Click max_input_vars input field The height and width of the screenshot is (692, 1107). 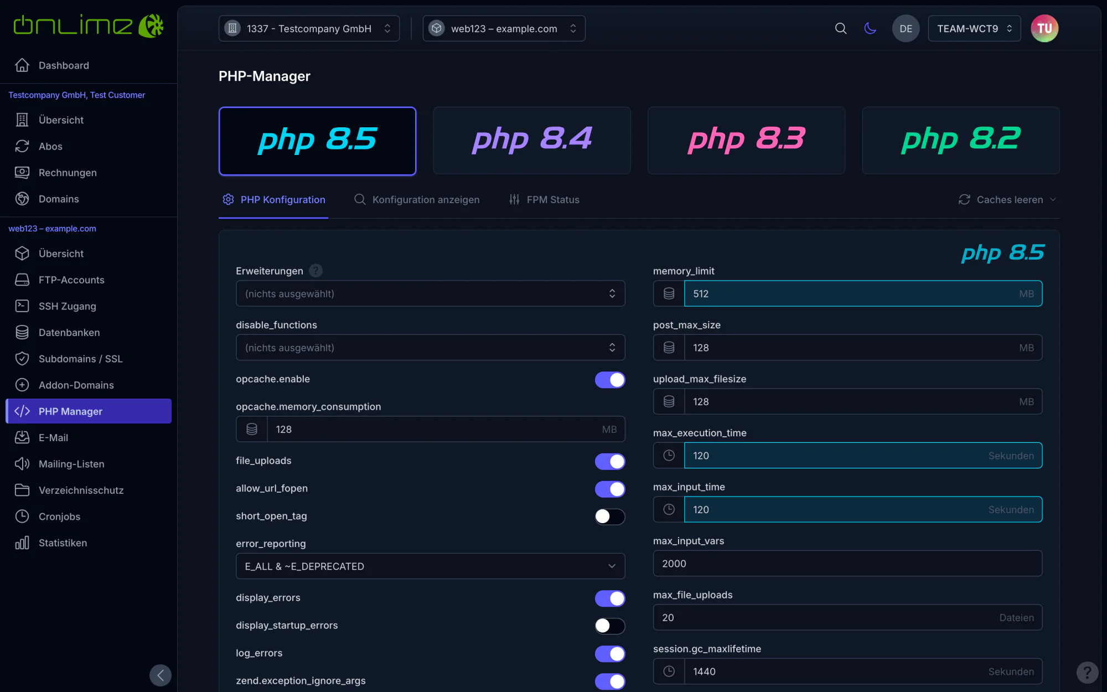coord(847,563)
